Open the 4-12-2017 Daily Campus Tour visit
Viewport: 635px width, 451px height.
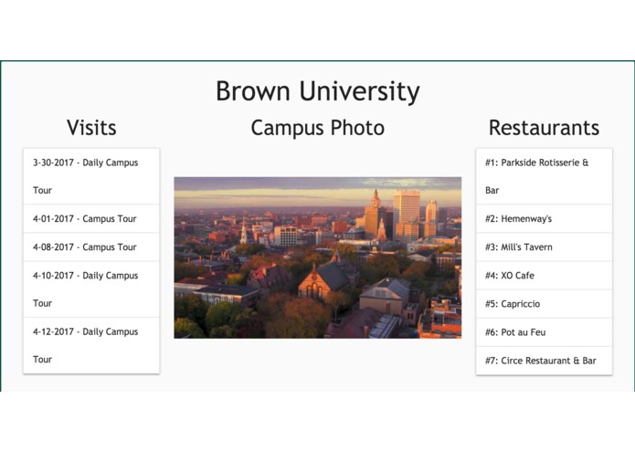coord(91,345)
